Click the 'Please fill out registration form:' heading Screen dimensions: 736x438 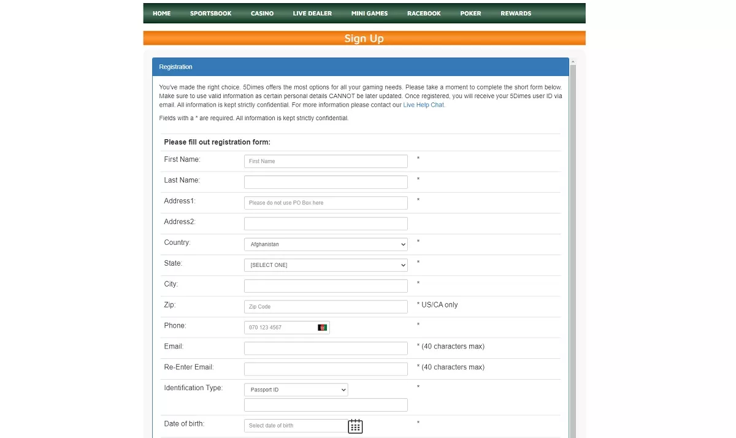coord(217,142)
